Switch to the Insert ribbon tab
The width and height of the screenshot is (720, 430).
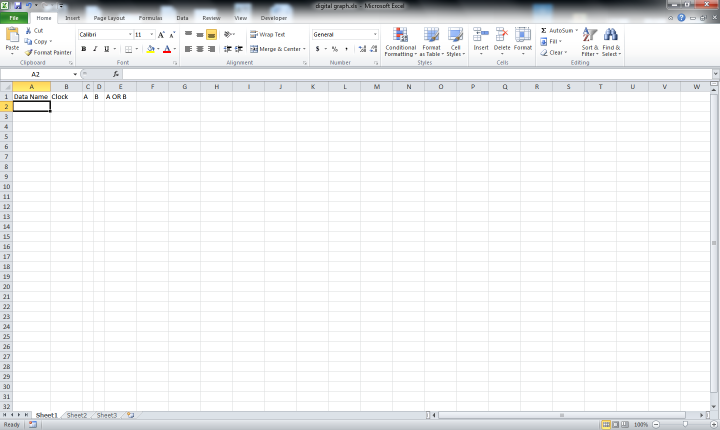(72, 18)
